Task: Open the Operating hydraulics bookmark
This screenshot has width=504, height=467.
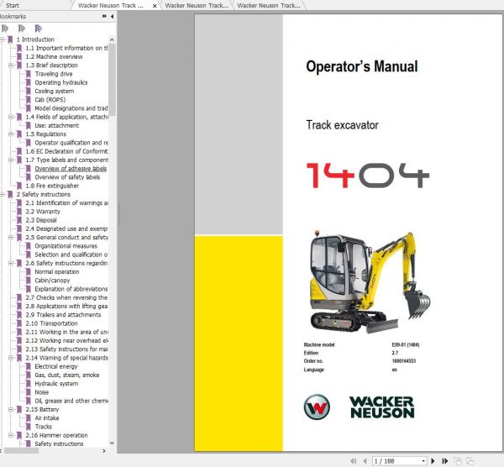Action: pos(61,82)
